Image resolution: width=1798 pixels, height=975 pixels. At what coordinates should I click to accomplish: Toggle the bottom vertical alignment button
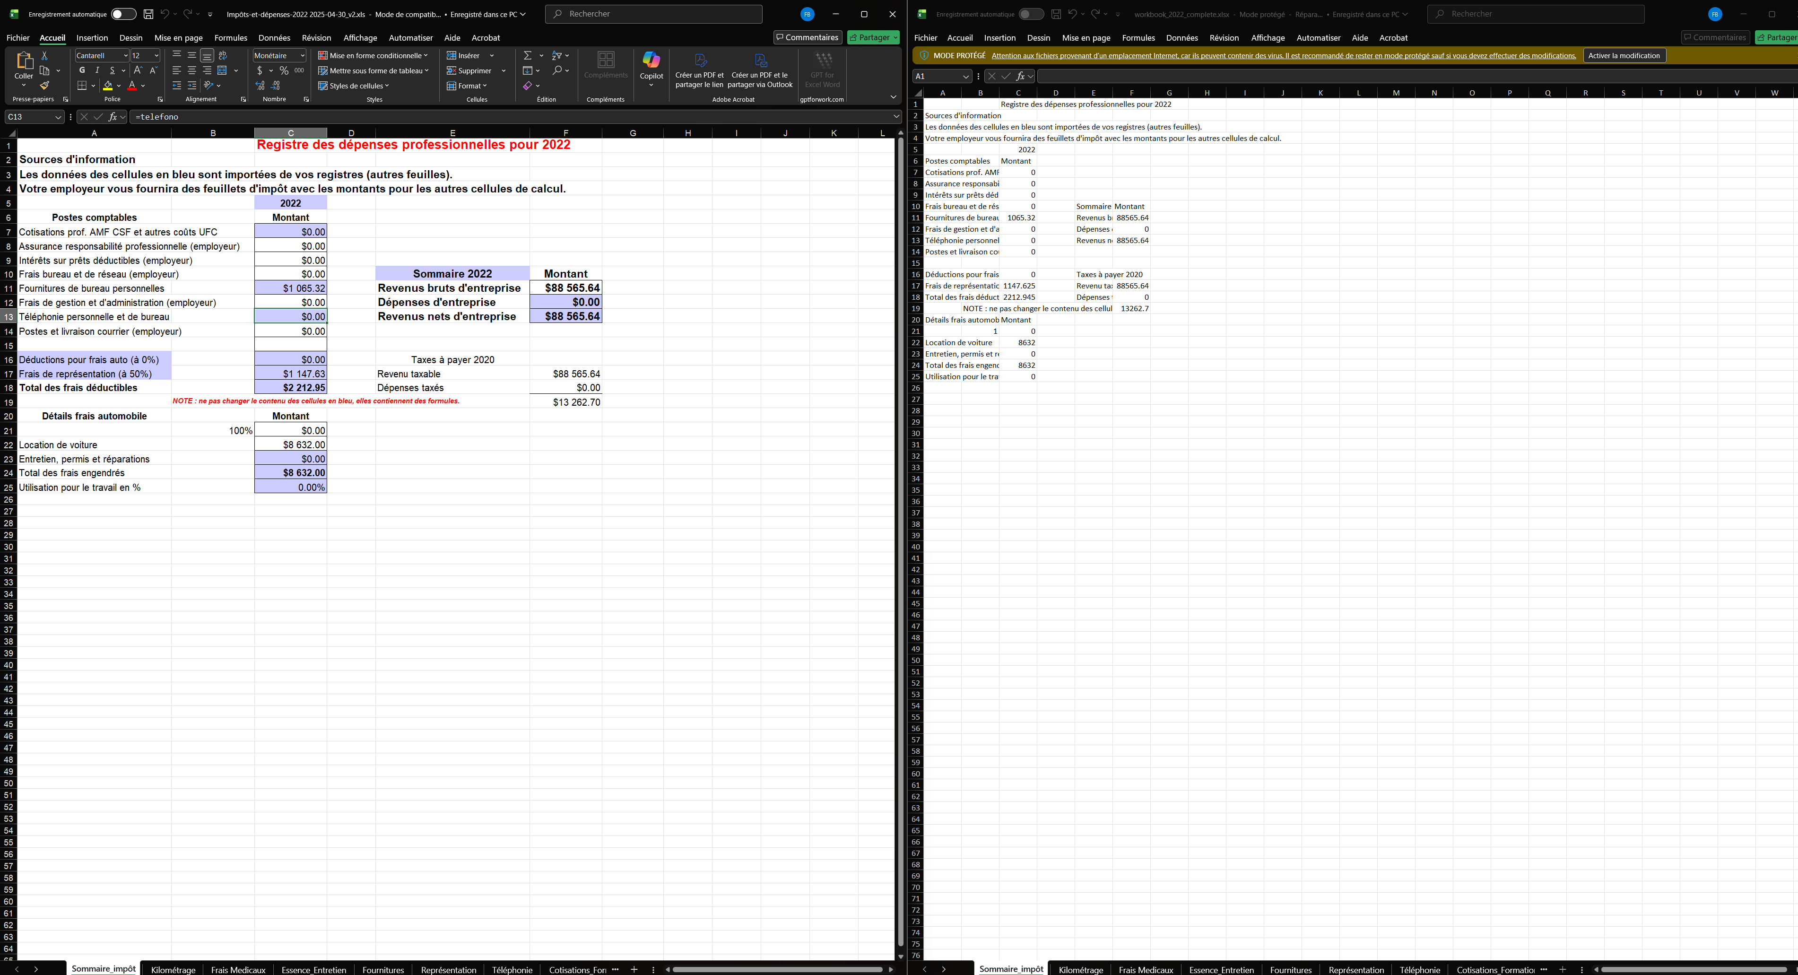click(x=207, y=55)
